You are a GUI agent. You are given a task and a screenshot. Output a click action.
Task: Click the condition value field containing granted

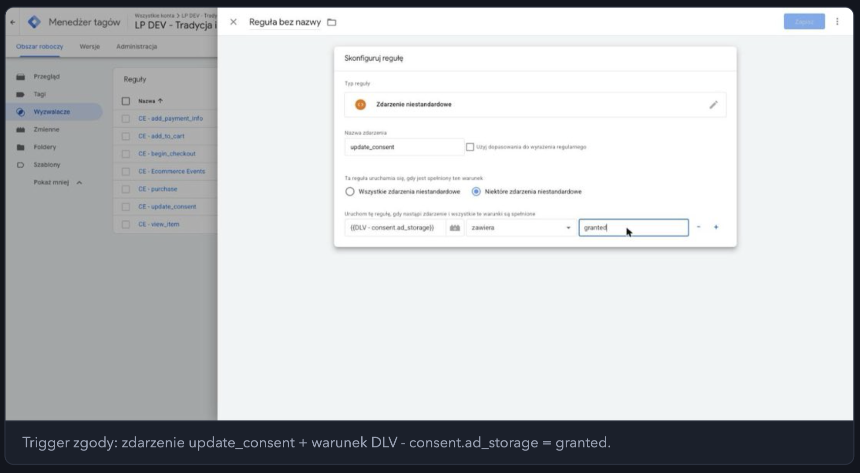(634, 228)
